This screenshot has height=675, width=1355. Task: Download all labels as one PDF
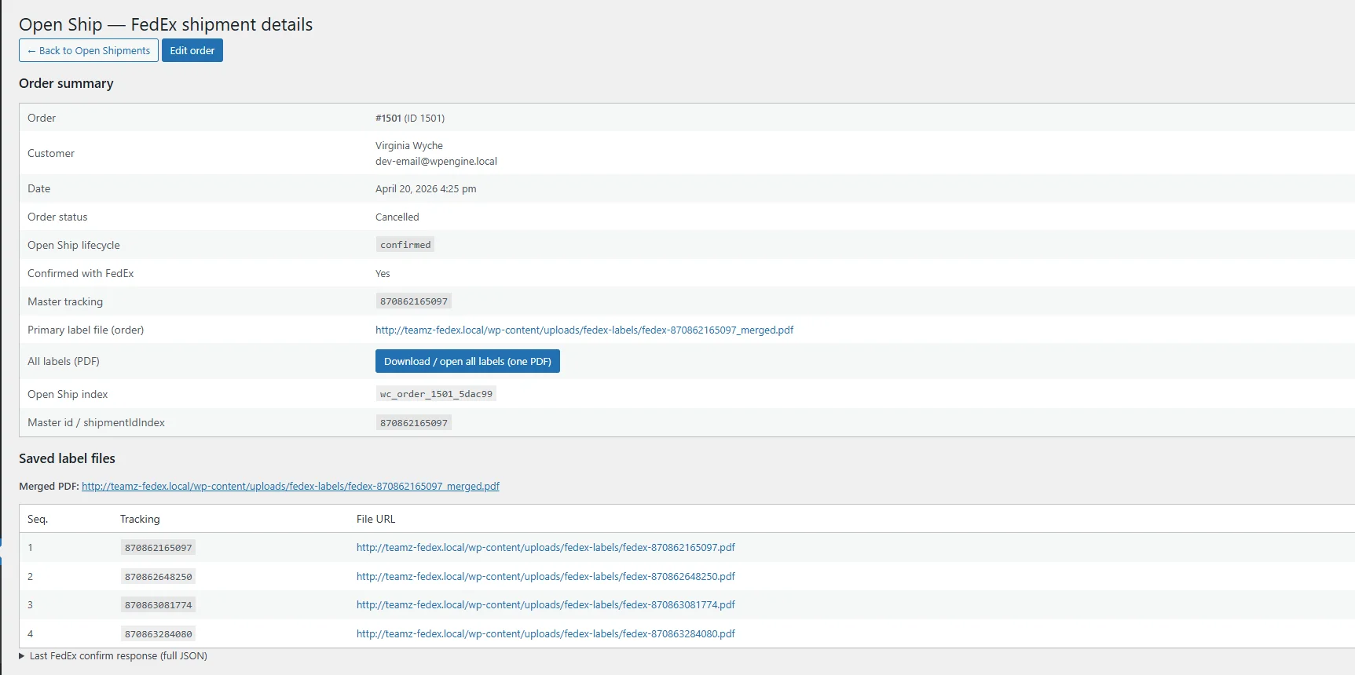click(467, 361)
